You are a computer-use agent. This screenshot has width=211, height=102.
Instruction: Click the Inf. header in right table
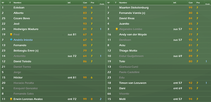point(175,3)
